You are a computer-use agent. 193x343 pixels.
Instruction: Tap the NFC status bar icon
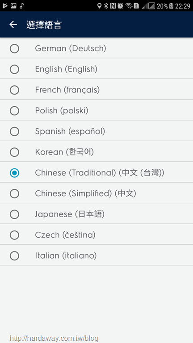(x=113, y=6)
